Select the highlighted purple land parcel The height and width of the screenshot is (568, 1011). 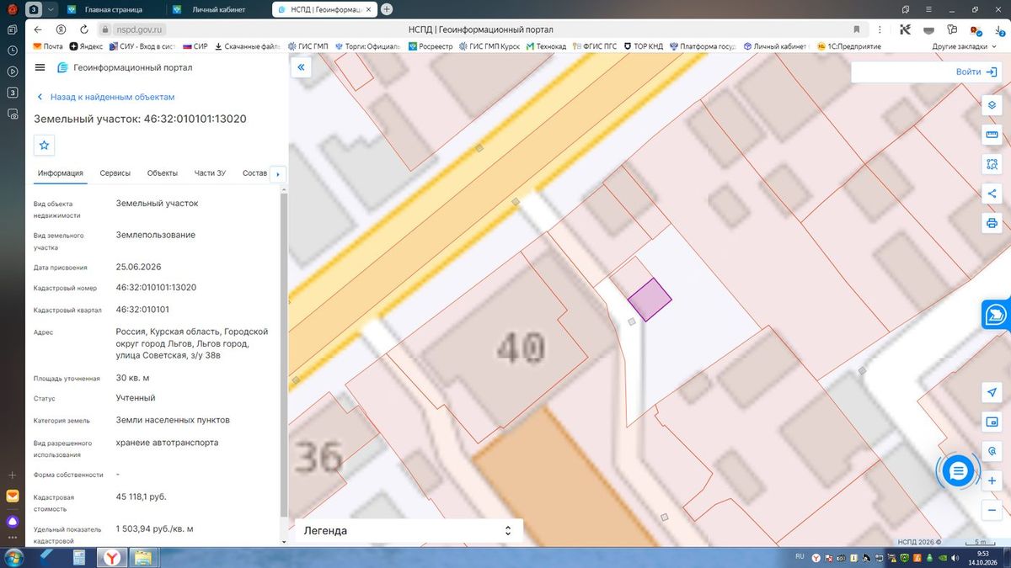click(650, 300)
